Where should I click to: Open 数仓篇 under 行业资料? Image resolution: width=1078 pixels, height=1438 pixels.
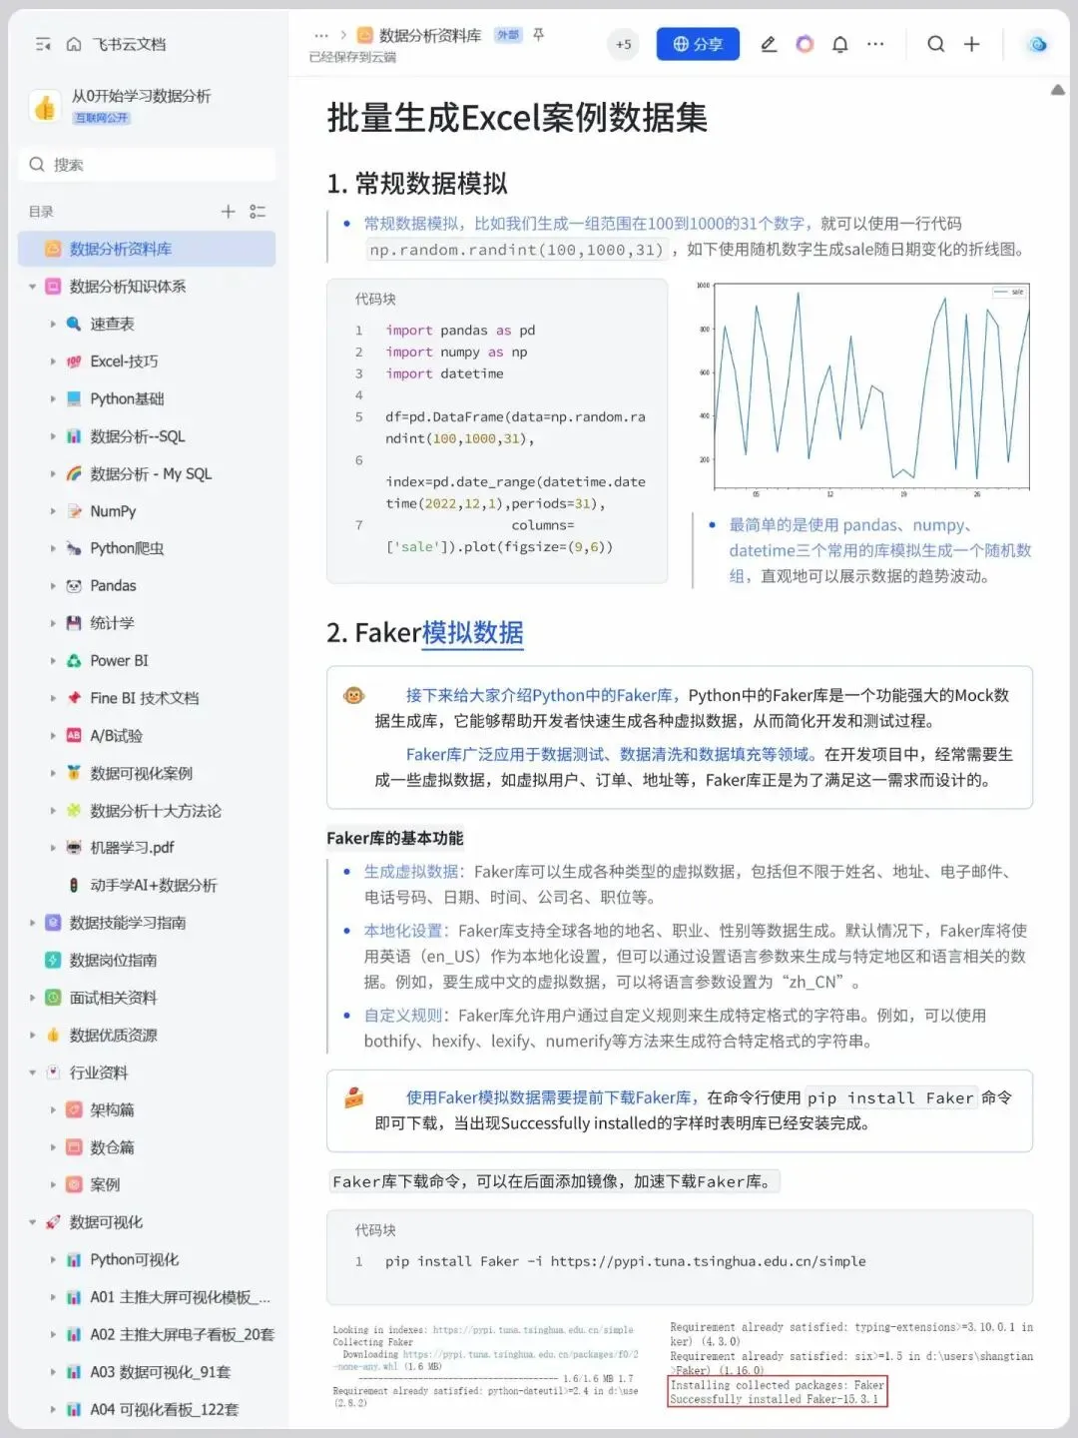[112, 1147]
